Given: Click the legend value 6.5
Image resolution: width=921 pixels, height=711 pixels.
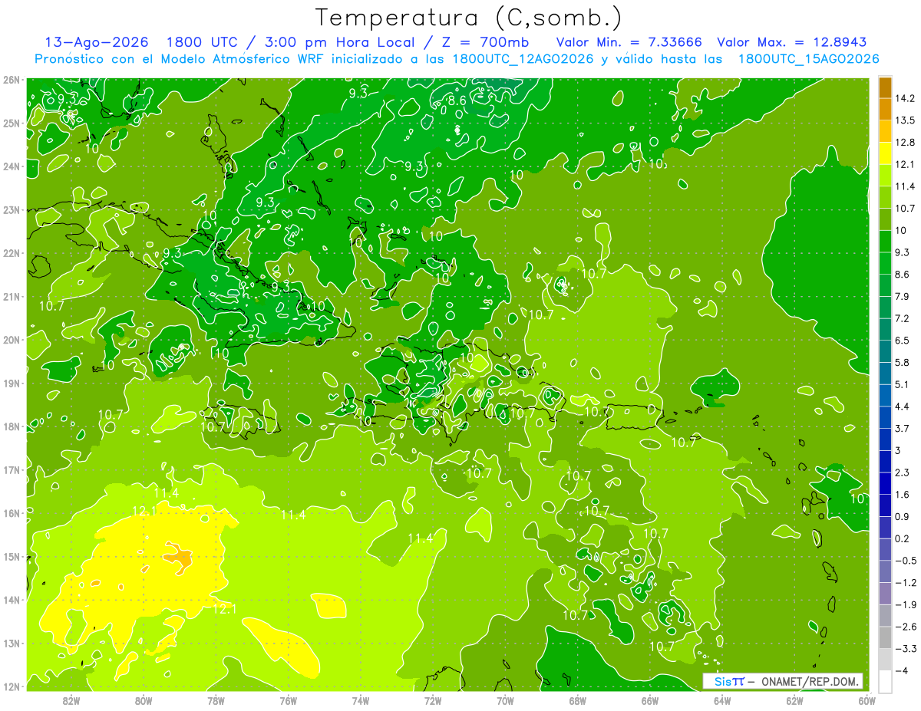Looking at the screenshot, I should coord(903,341).
